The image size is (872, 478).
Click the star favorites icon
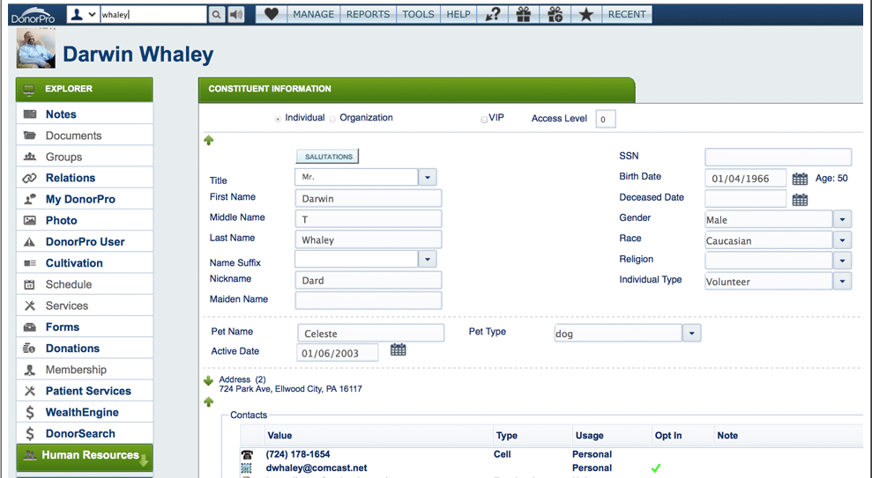585,14
